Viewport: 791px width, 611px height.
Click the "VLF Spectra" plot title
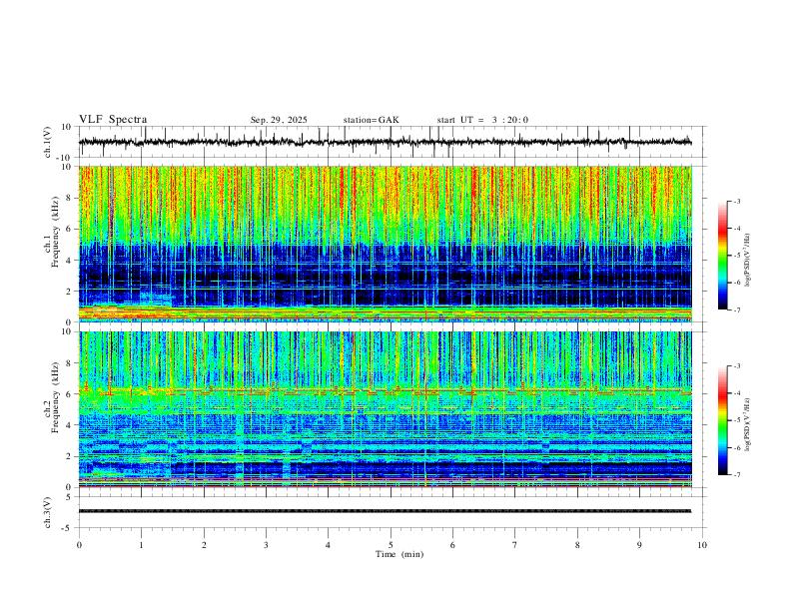click(113, 120)
